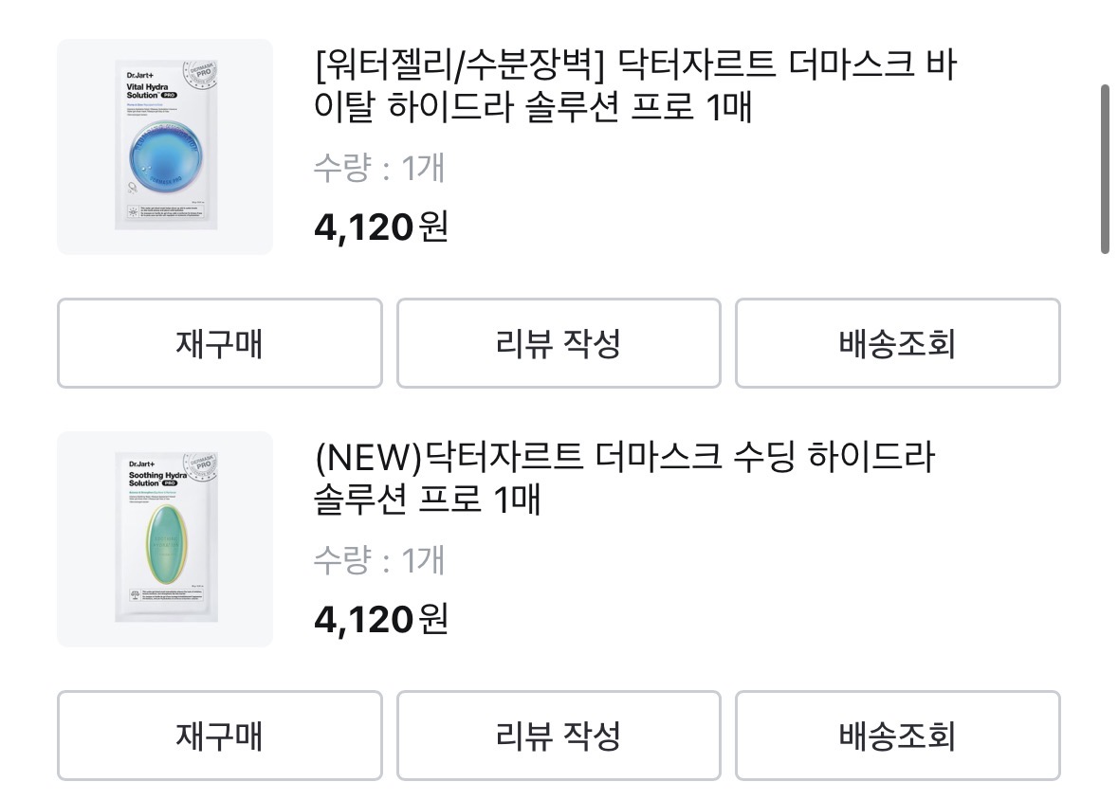
Task: Open the Vital Hydra Solution product thumbnail
Action: pos(165,147)
